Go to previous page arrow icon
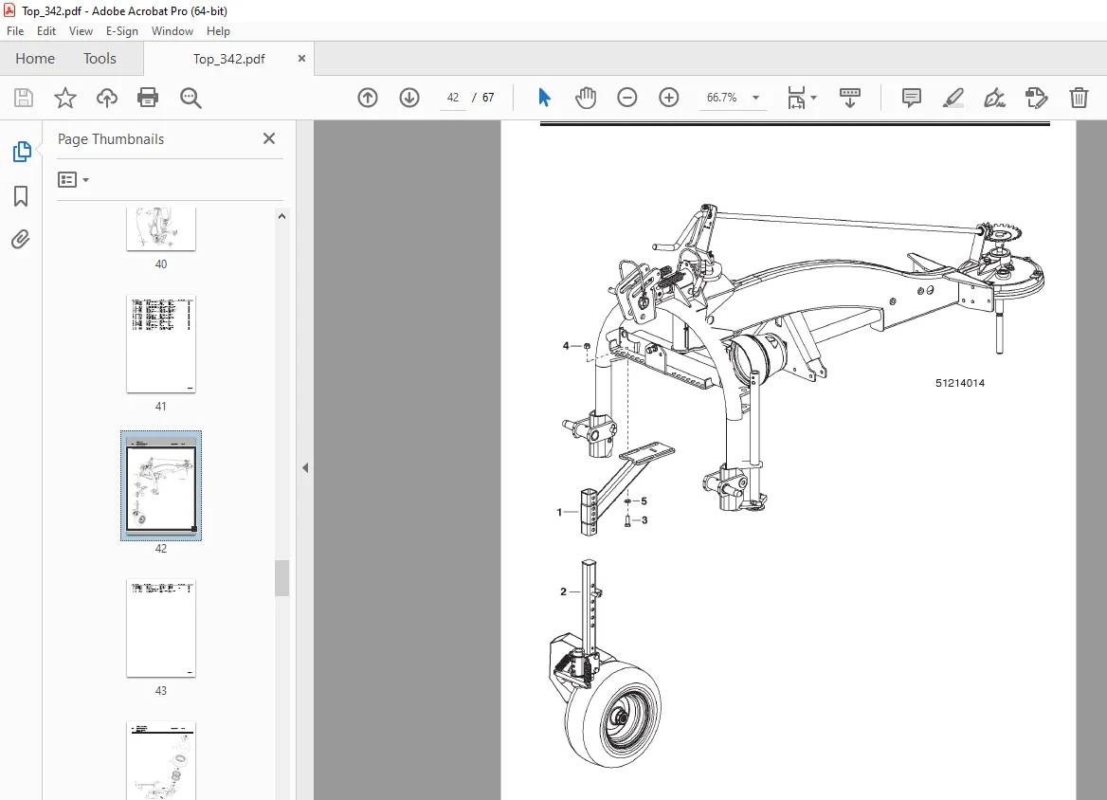Image resolution: width=1107 pixels, height=800 pixels. [368, 98]
